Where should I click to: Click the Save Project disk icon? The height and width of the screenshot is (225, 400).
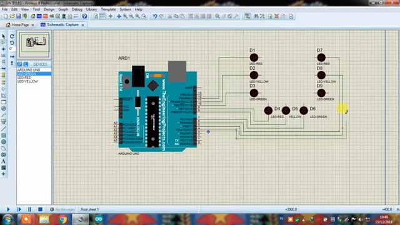[18, 16]
